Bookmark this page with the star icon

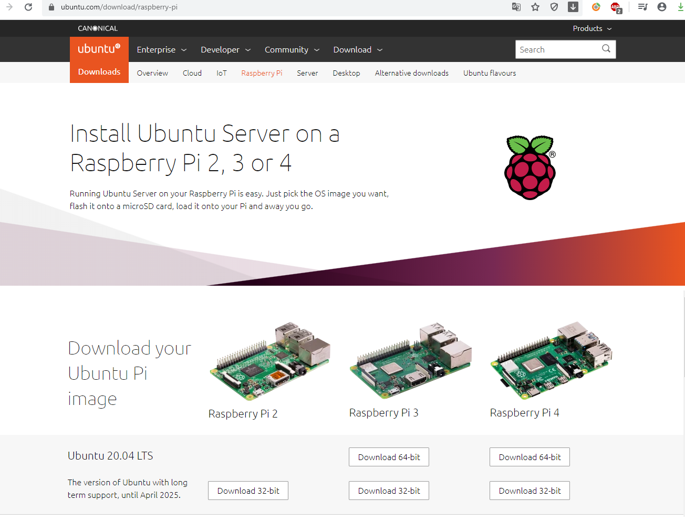click(x=535, y=7)
